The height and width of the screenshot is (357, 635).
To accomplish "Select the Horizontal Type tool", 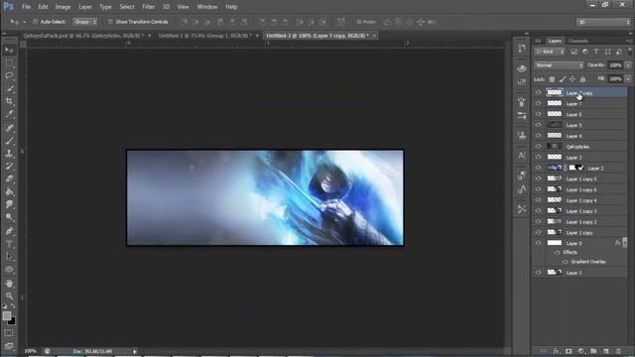I will 9,244.
